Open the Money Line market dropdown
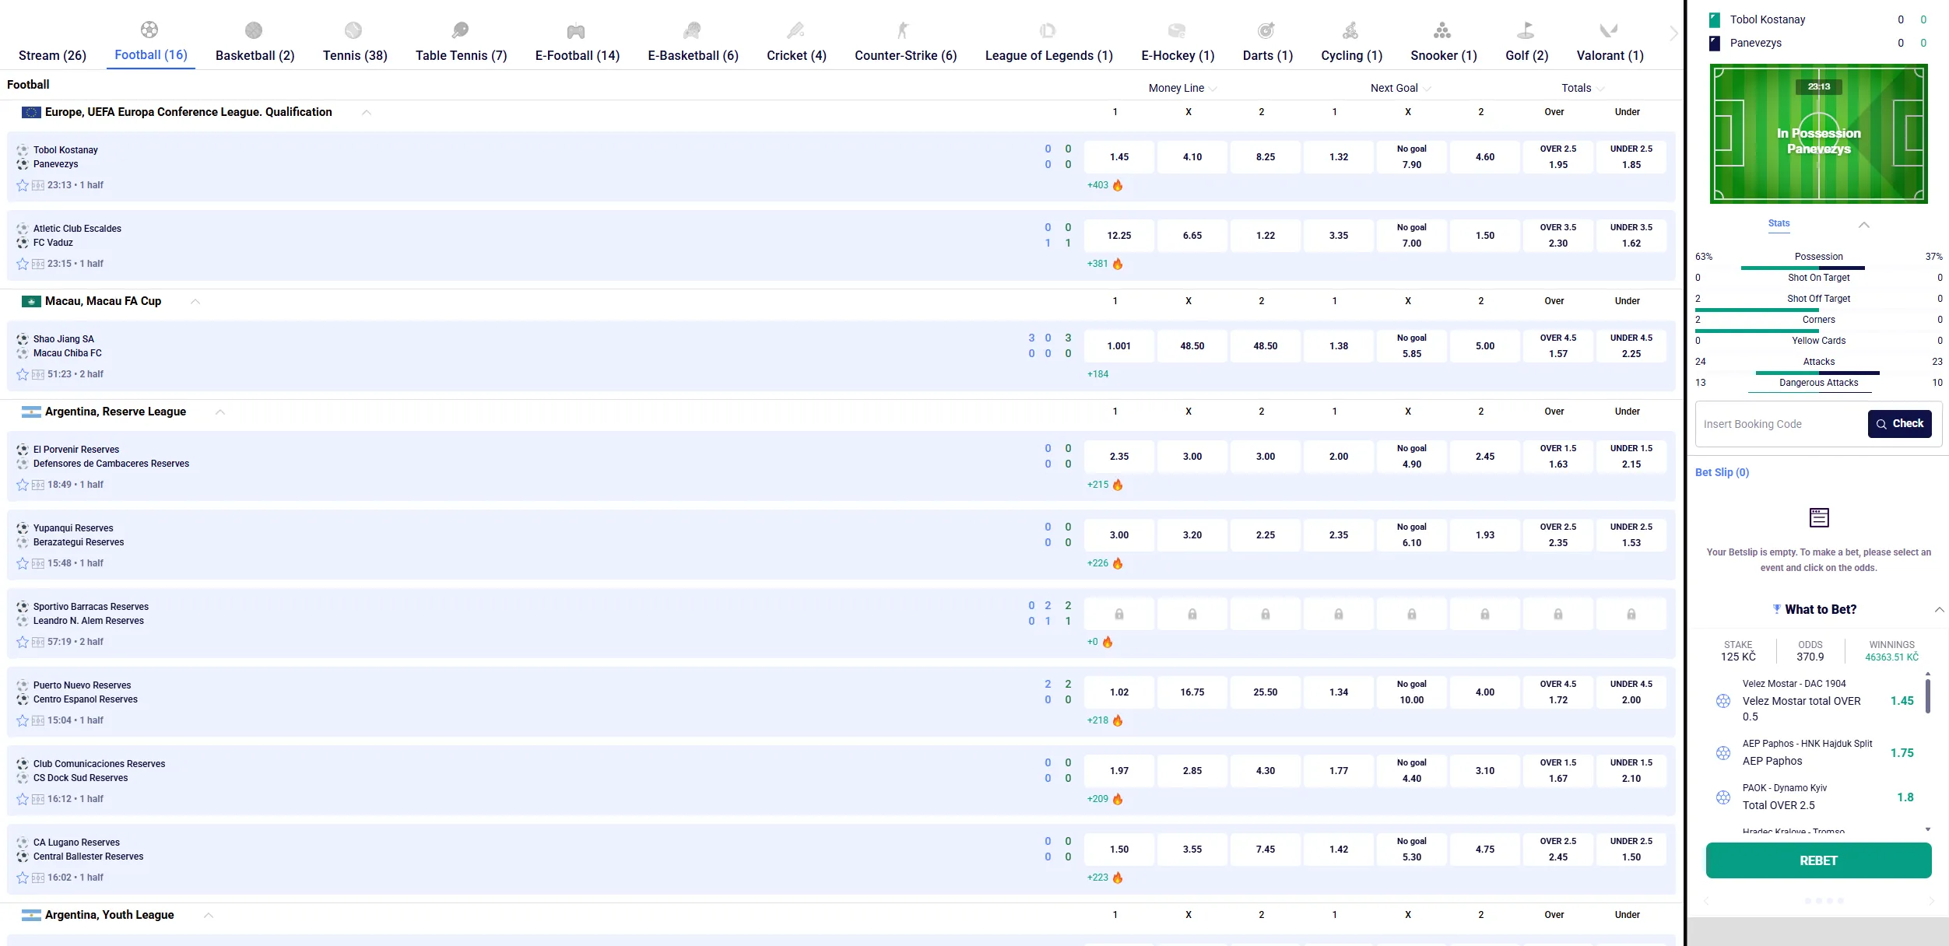The height and width of the screenshot is (946, 1949). coord(1182,88)
